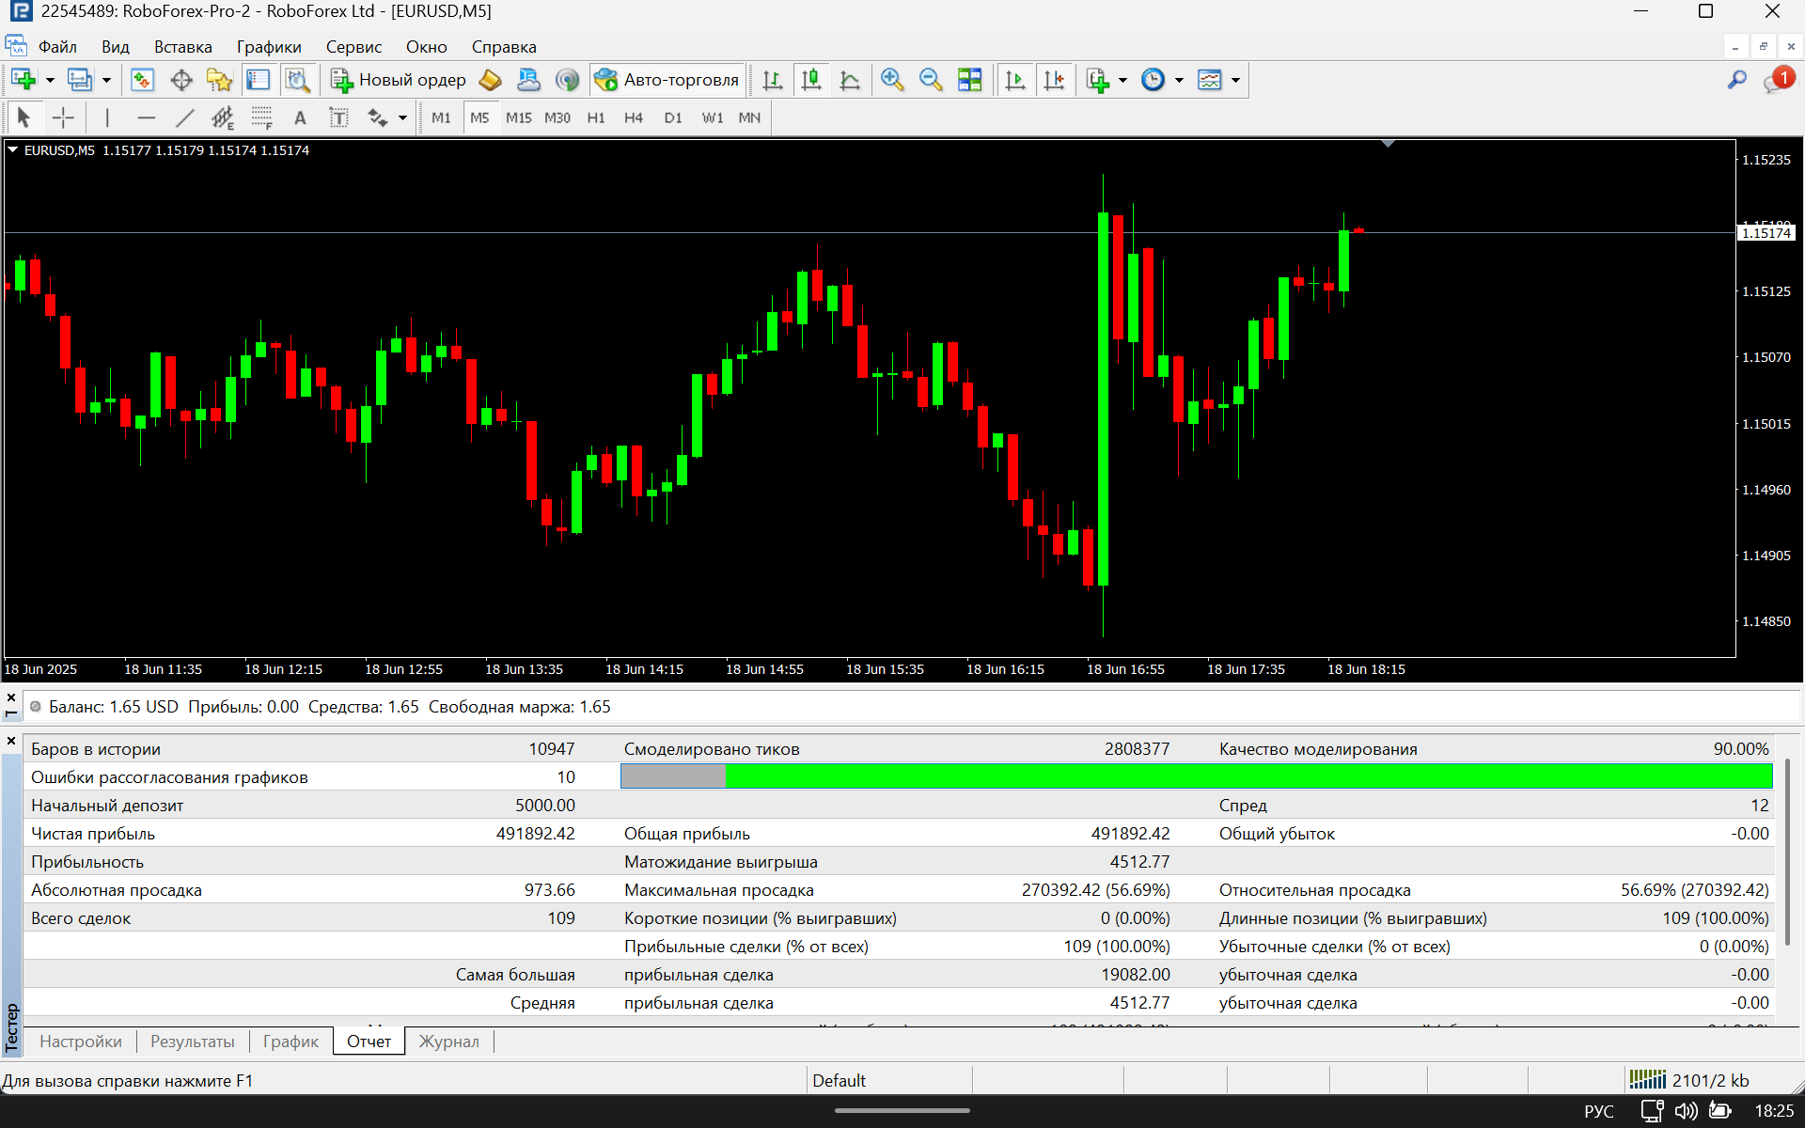
Task: Toggle chart shift
Action: coord(1055,80)
